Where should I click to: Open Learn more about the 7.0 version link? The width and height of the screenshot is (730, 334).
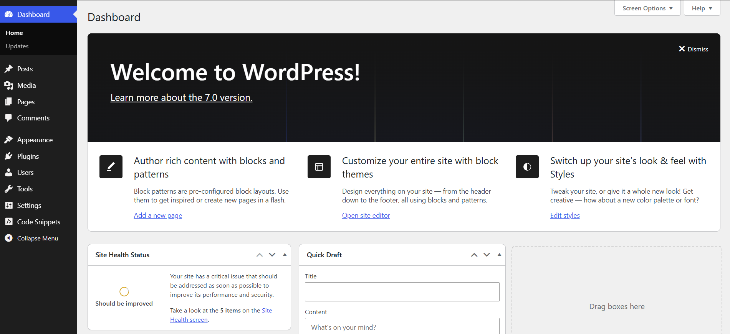[x=181, y=98]
